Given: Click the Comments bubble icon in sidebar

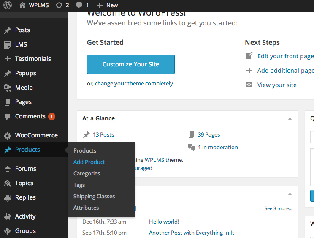Looking at the screenshot, I should click(x=8, y=117).
